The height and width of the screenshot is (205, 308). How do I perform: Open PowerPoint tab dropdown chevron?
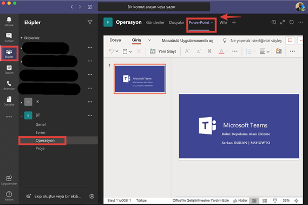click(212, 23)
